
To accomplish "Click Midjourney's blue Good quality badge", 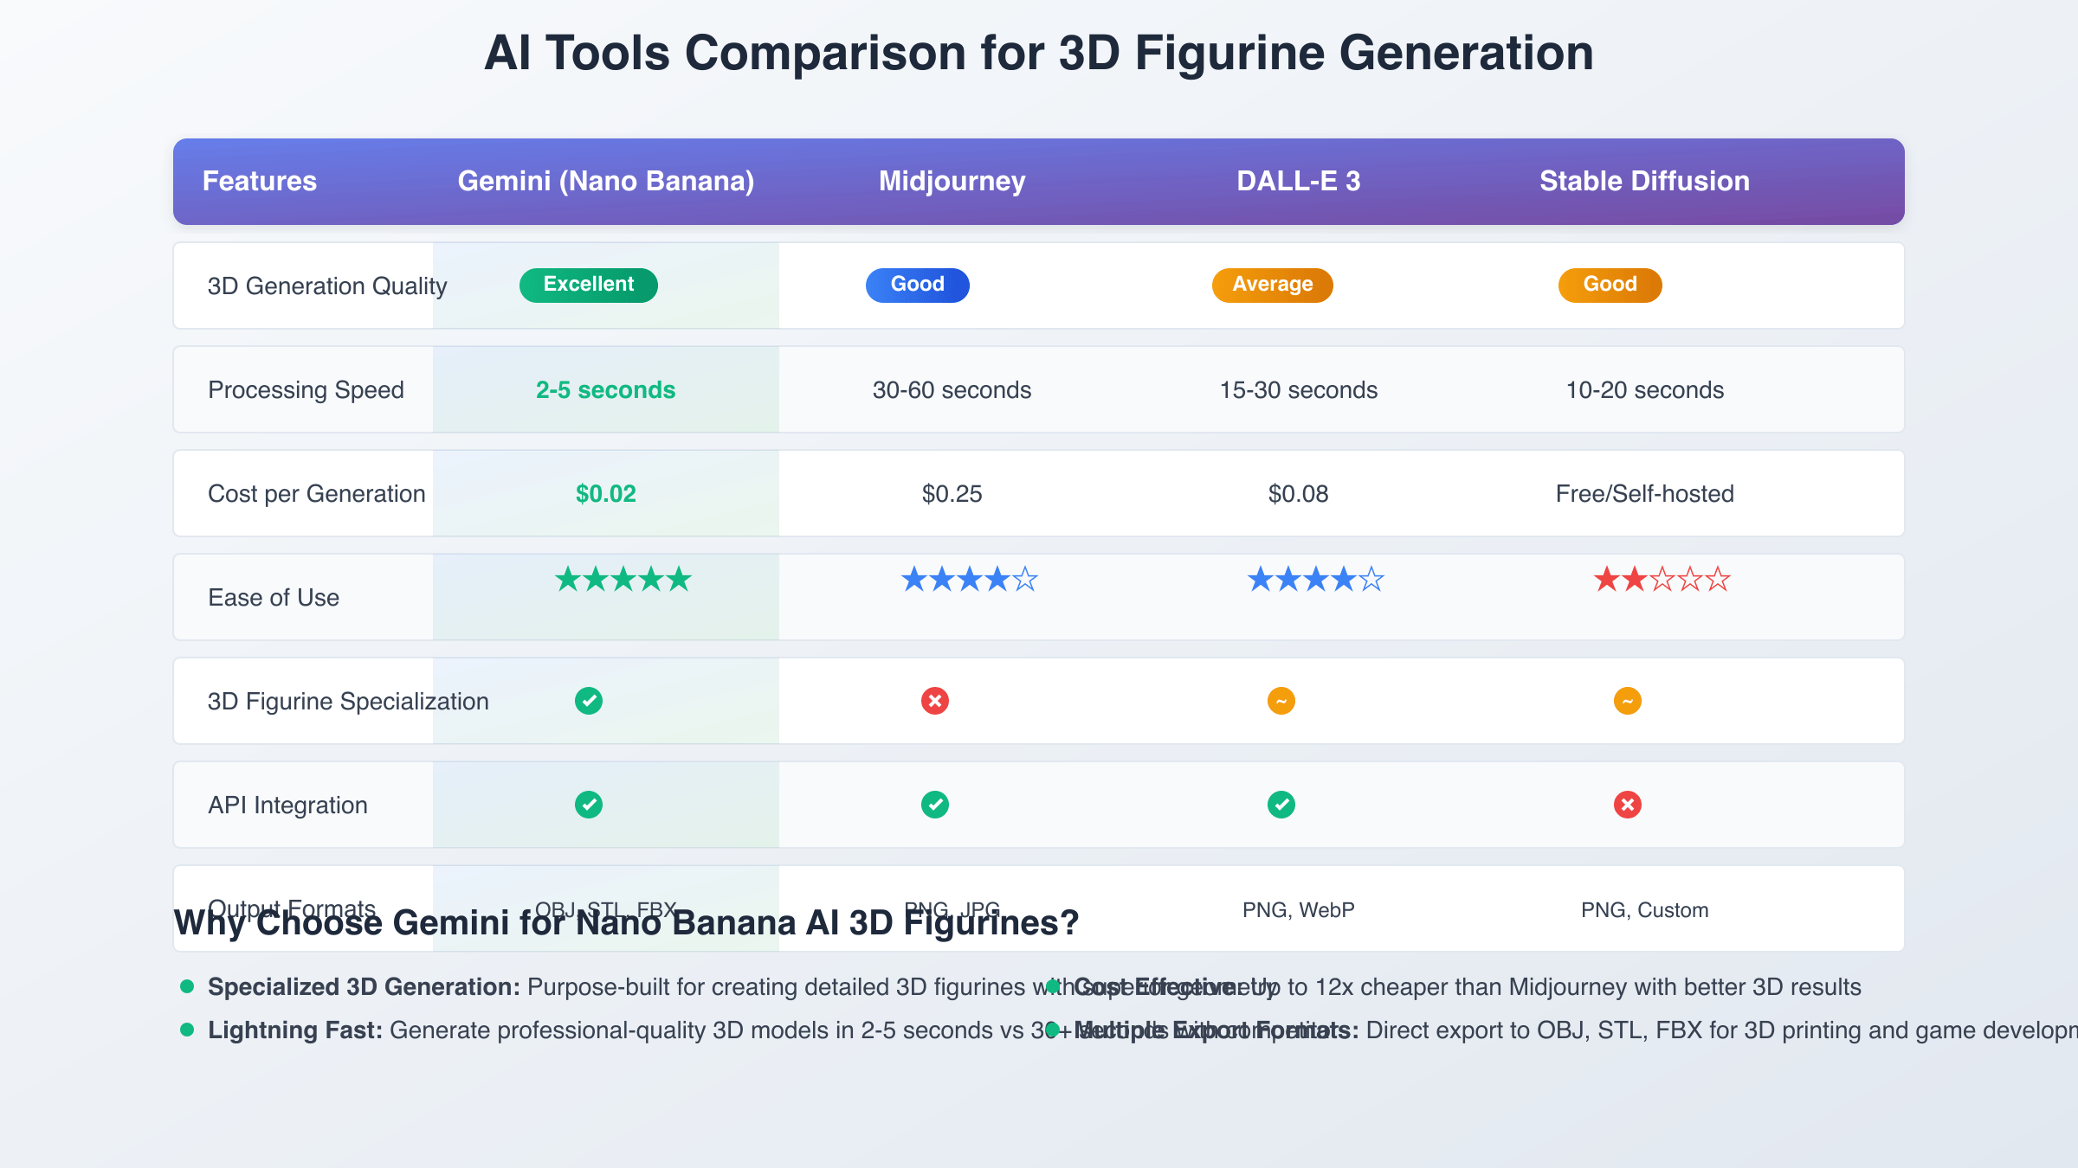I will 918,285.
